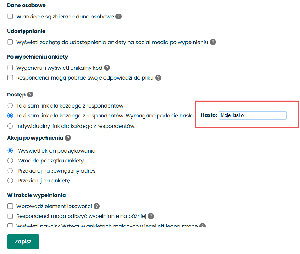300x254 pixels.
Task: Tick Wprowadź element losowości checkbox
Action: tap(10, 206)
